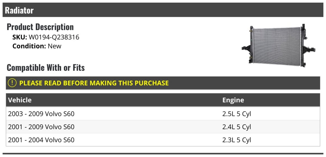Expand the PLEASE READ BEFORE MAKING THIS PURCHASE banner

click(94, 83)
